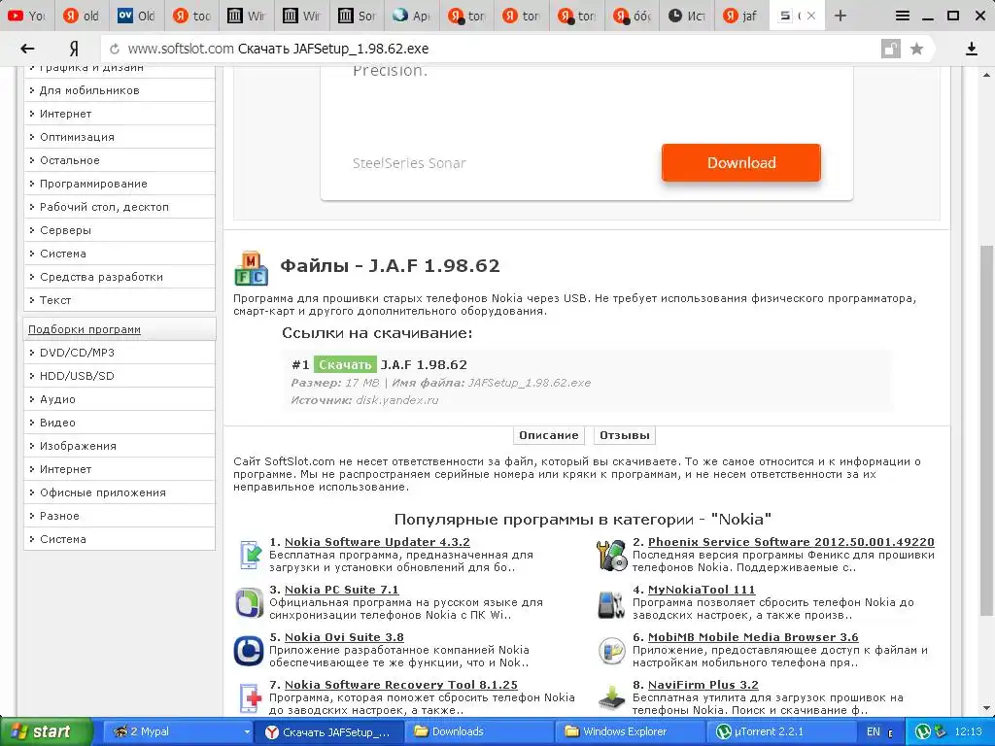Switch to the globe 'Ap' tab
Viewport: 995px width, 746px height.
[411, 16]
